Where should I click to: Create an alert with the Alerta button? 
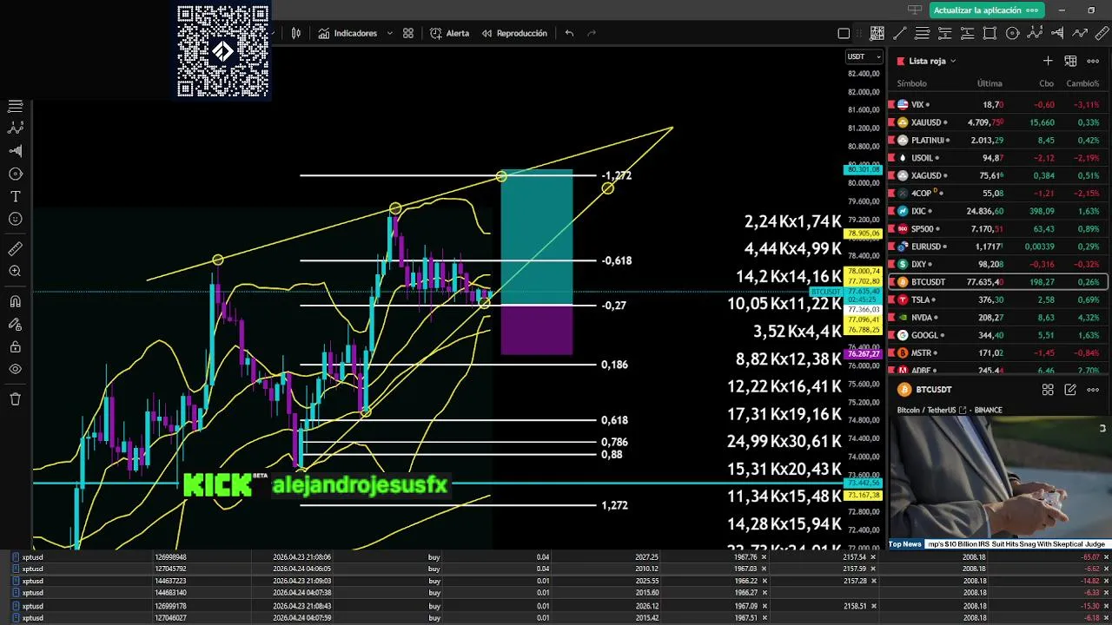tap(449, 33)
